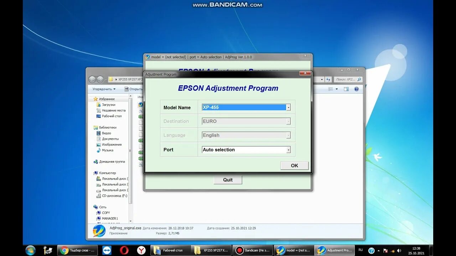Open the view options dropdown arrow
456x256 pixels.
coord(337,89)
